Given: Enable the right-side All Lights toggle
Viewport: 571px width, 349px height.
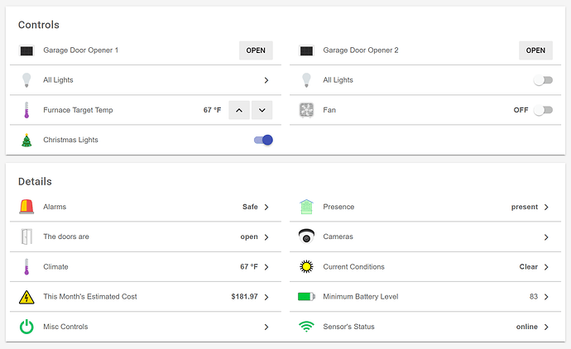Looking at the screenshot, I should (542, 80).
